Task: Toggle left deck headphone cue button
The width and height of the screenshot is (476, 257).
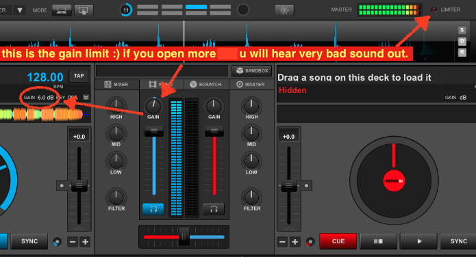Action: [153, 209]
